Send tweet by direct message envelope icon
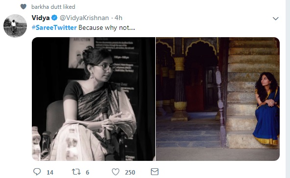290x178 pixels. pyautogui.click(x=155, y=172)
